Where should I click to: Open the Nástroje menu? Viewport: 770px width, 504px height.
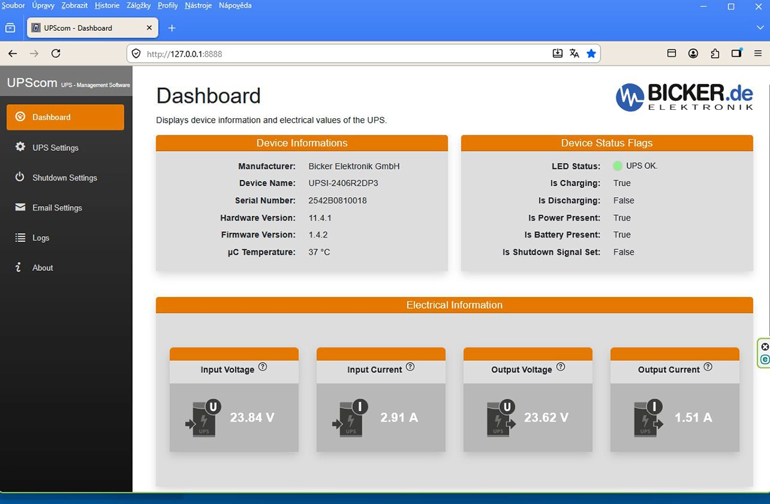(198, 6)
